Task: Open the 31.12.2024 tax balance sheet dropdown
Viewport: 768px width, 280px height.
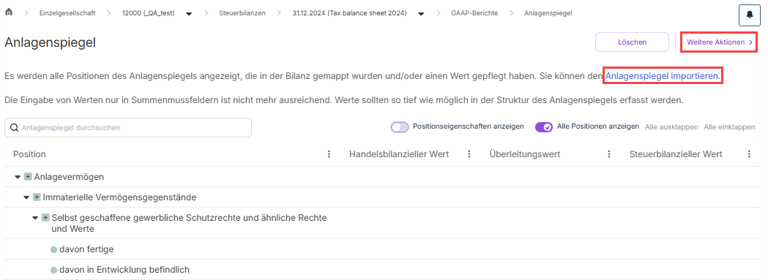Action: [421, 14]
